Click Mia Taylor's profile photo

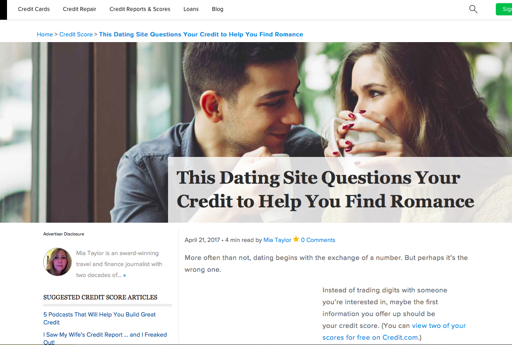[x=57, y=262]
